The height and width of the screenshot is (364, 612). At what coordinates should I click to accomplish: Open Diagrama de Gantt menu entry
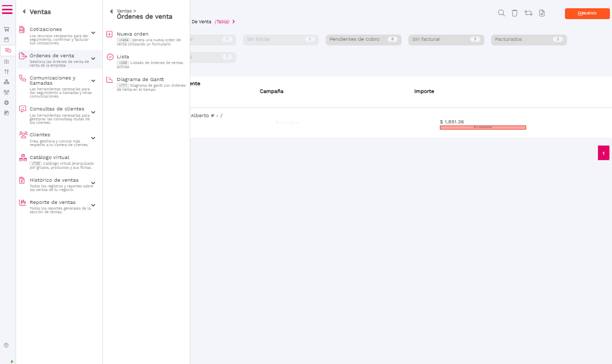tap(140, 80)
